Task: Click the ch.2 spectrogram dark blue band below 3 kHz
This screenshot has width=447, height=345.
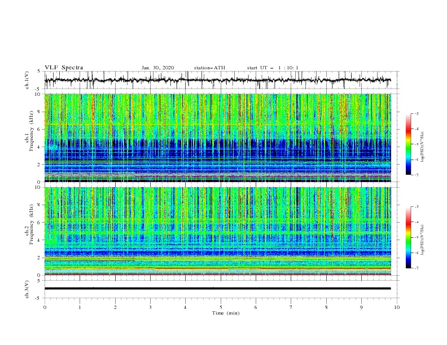Action: pyautogui.click(x=217, y=252)
